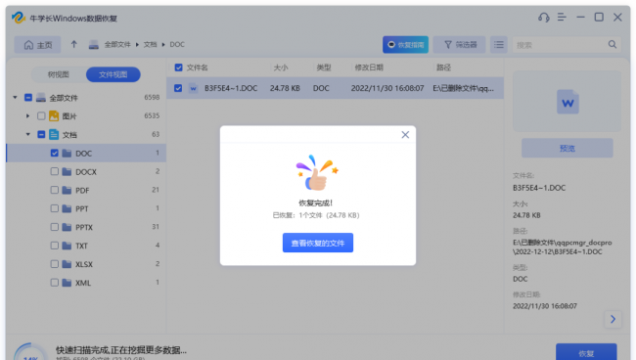Sort by 路径 column header

pos(443,67)
